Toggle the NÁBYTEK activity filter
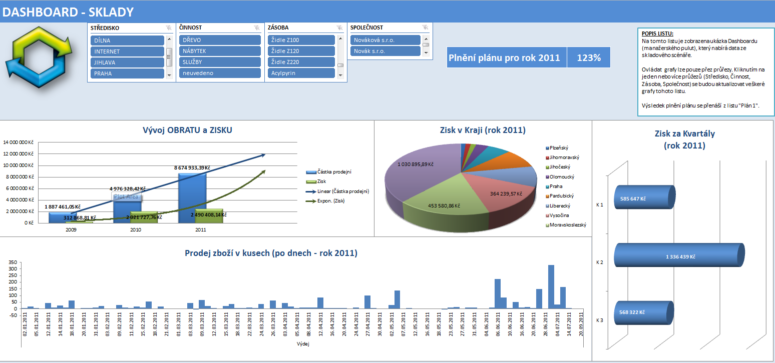 (220, 51)
